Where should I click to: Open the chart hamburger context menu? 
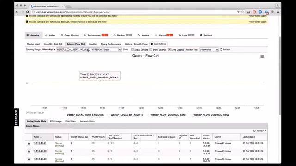click(x=262, y=56)
